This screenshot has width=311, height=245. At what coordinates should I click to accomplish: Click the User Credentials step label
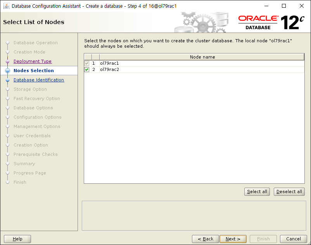32,136
